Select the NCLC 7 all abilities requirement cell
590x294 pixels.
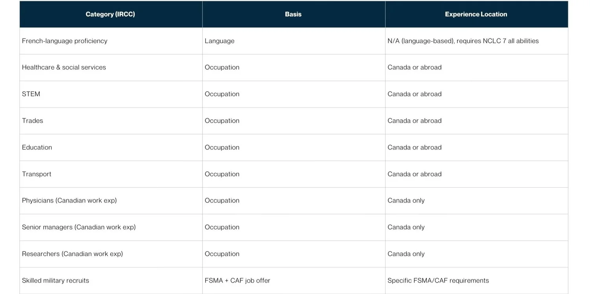pos(476,41)
